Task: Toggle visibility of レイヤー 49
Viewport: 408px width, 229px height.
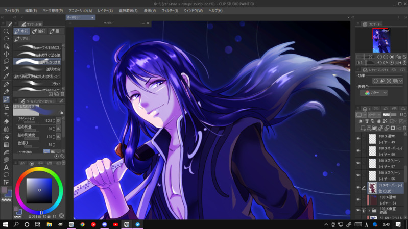Action: (358, 139)
